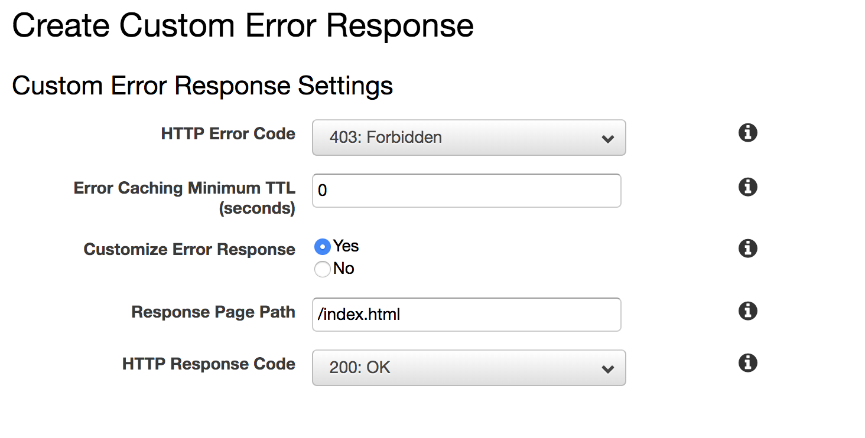Click the Response Page Path label
This screenshot has height=438, width=865.
(x=213, y=312)
